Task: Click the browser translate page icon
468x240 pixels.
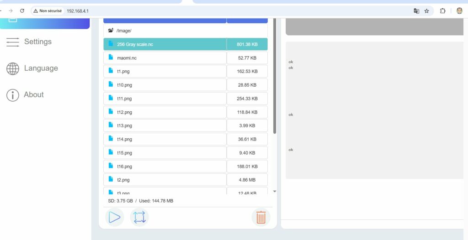Action: (x=416, y=11)
